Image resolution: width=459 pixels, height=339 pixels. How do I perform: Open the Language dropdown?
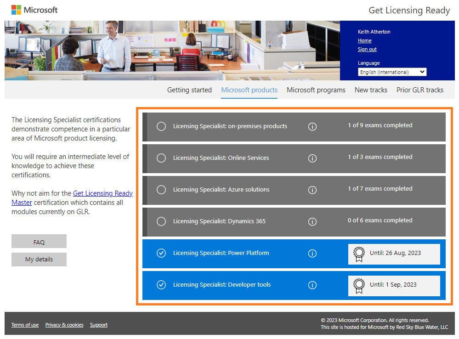click(x=392, y=72)
